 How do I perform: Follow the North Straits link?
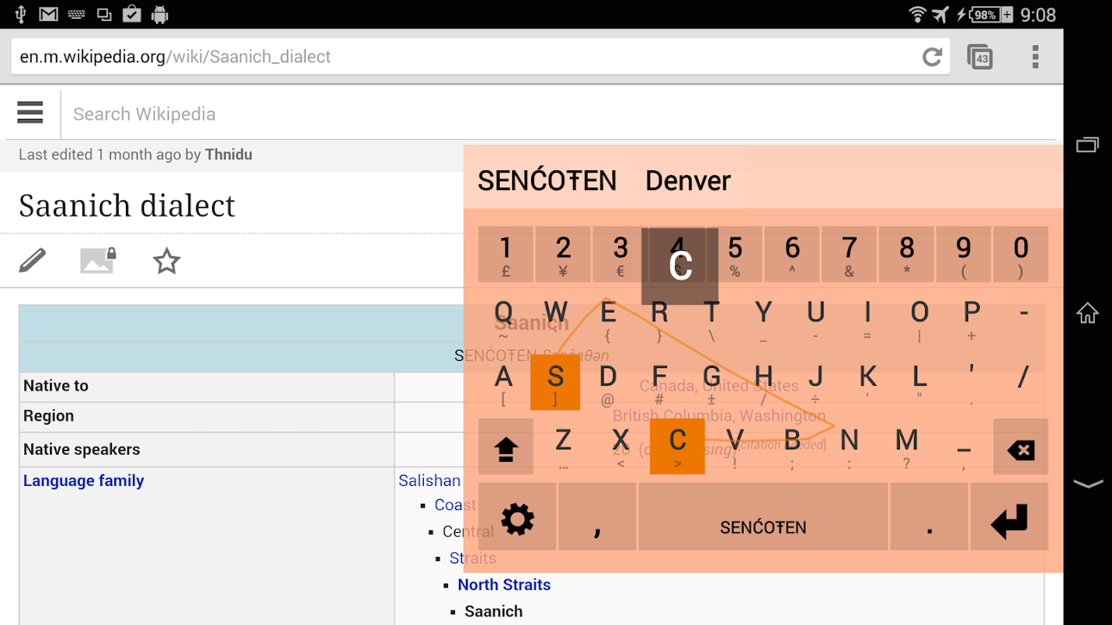(504, 584)
